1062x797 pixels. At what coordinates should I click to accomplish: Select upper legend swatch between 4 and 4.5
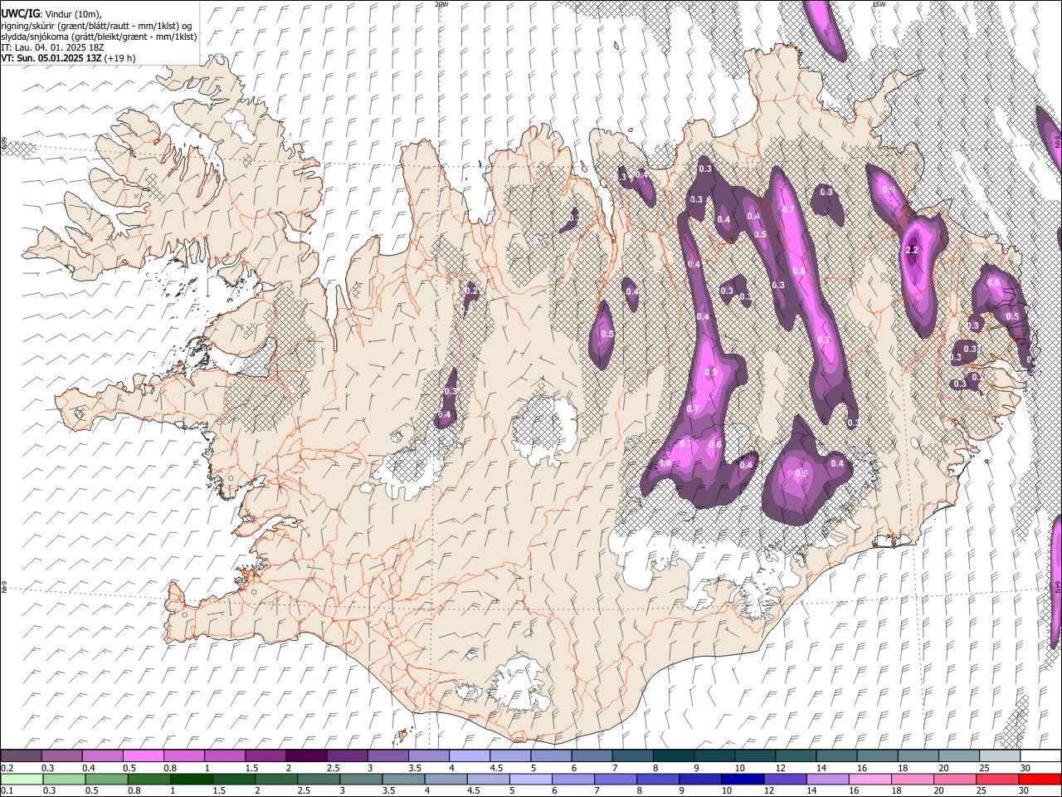click(x=470, y=755)
